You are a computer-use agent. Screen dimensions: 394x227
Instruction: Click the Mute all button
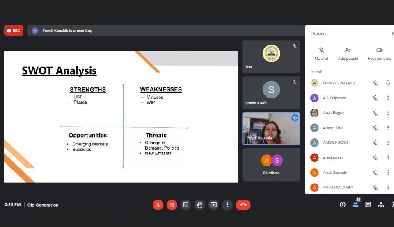tap(321, 54)
